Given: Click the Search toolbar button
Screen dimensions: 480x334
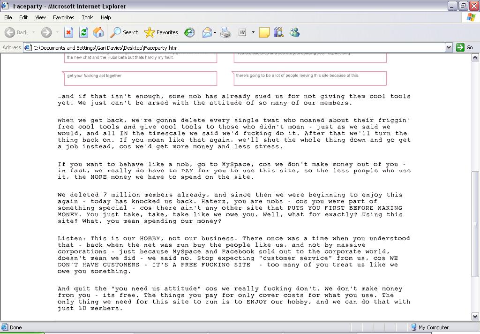Looking at the screenshot, I should pyautogui.click(x=125, y=32).
